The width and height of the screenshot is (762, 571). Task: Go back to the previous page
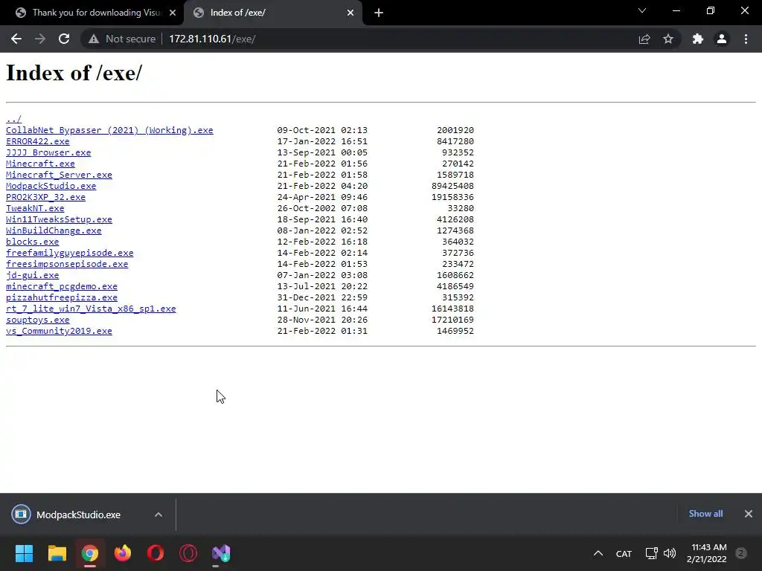[x=16, y=39]
